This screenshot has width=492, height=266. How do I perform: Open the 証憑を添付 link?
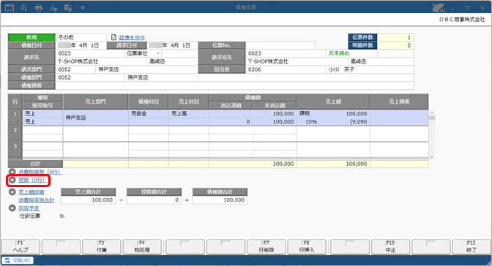(132, 37)
